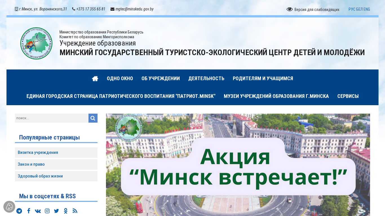
Task: Click the phone number +375 17 355 65 81
Action: coord(91,9)
